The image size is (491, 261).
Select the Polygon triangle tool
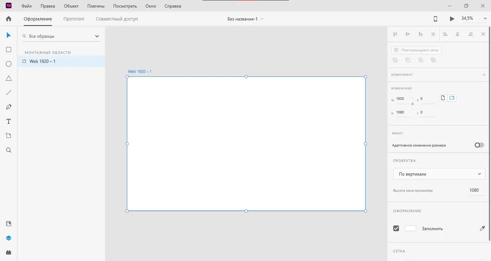[x=9, y=78]
